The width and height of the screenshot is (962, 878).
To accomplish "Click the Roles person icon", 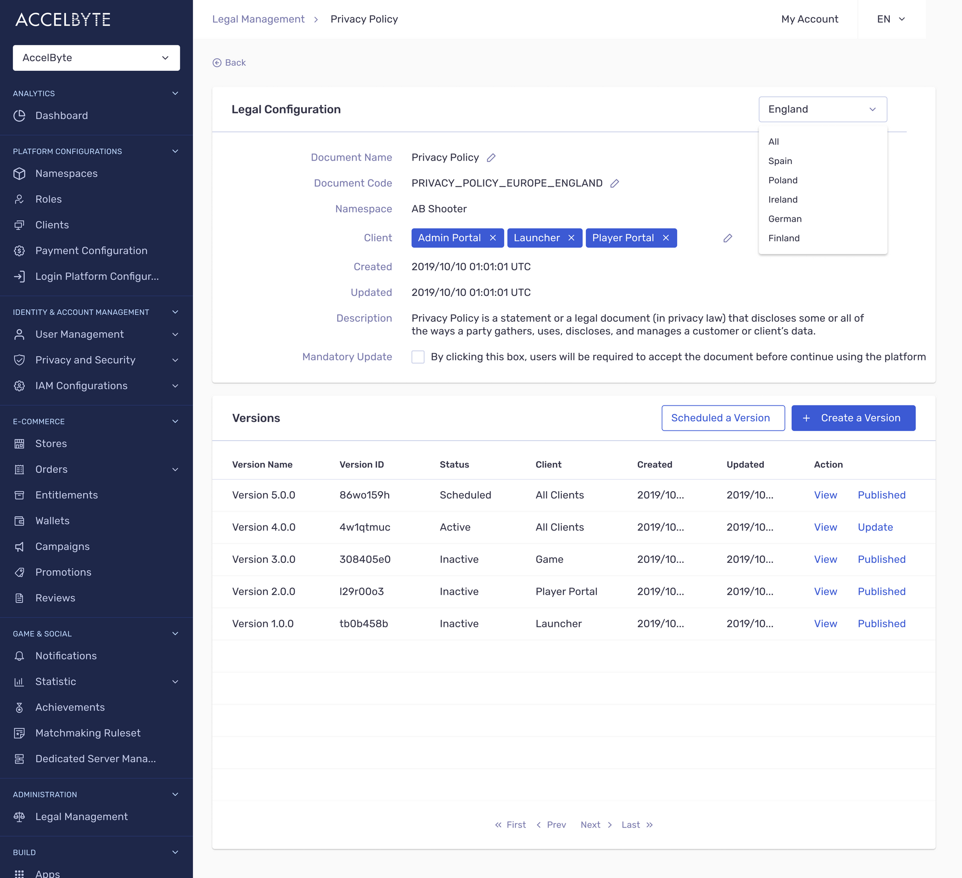I will pos(19,199).
